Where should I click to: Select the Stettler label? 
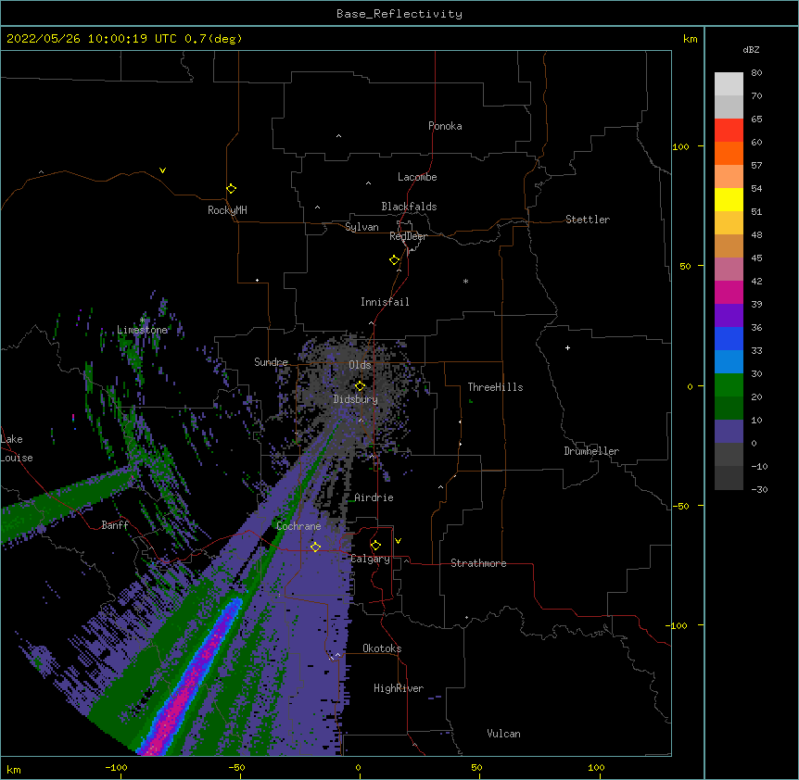[588, 220]
